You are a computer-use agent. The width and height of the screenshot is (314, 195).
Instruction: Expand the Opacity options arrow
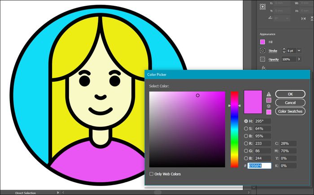pos(299,59)
